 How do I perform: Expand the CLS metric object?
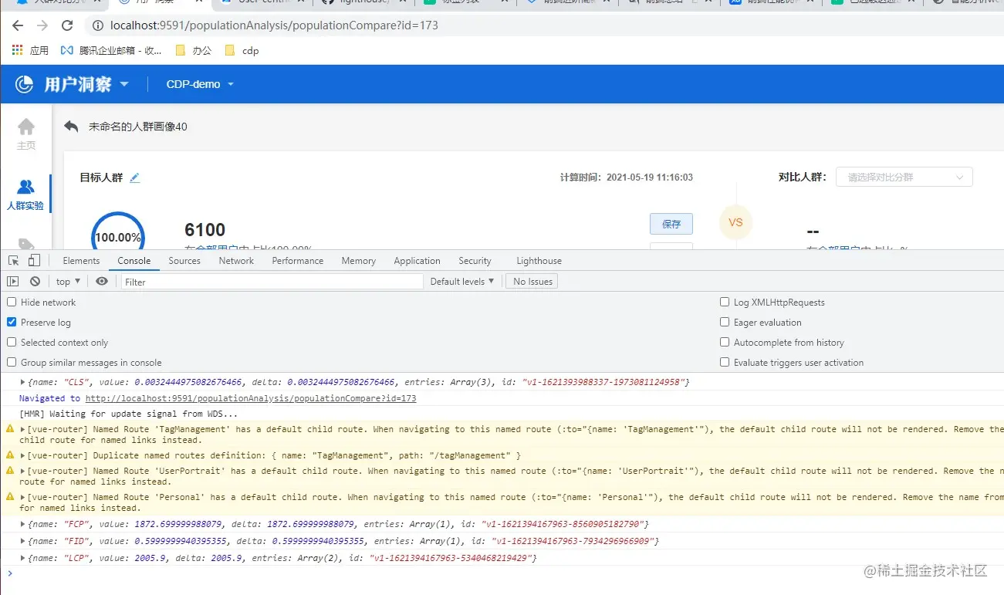coord(23,382)
